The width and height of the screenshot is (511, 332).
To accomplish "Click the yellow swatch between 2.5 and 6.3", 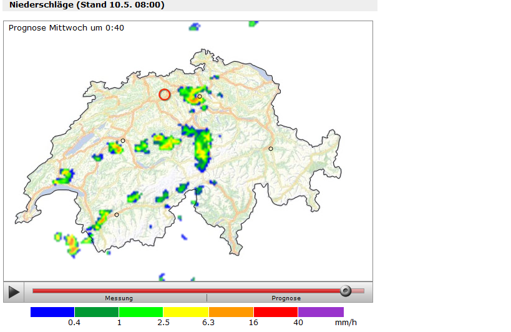I will point(186,312).
